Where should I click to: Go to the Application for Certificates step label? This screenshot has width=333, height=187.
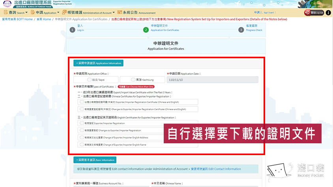(x=165, y=28)
